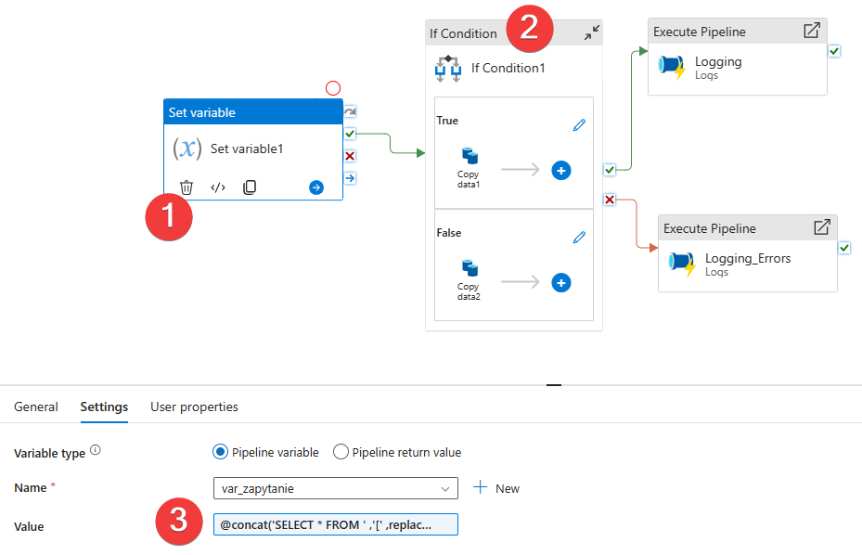Add activity after Copy data1

coord(561,170)
